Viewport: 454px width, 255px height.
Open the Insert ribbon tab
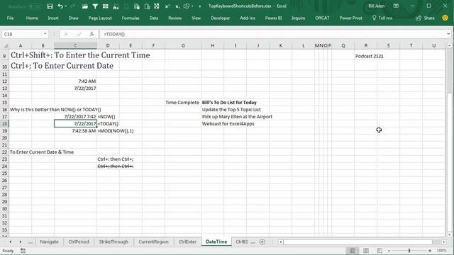[x=53, y=18]
